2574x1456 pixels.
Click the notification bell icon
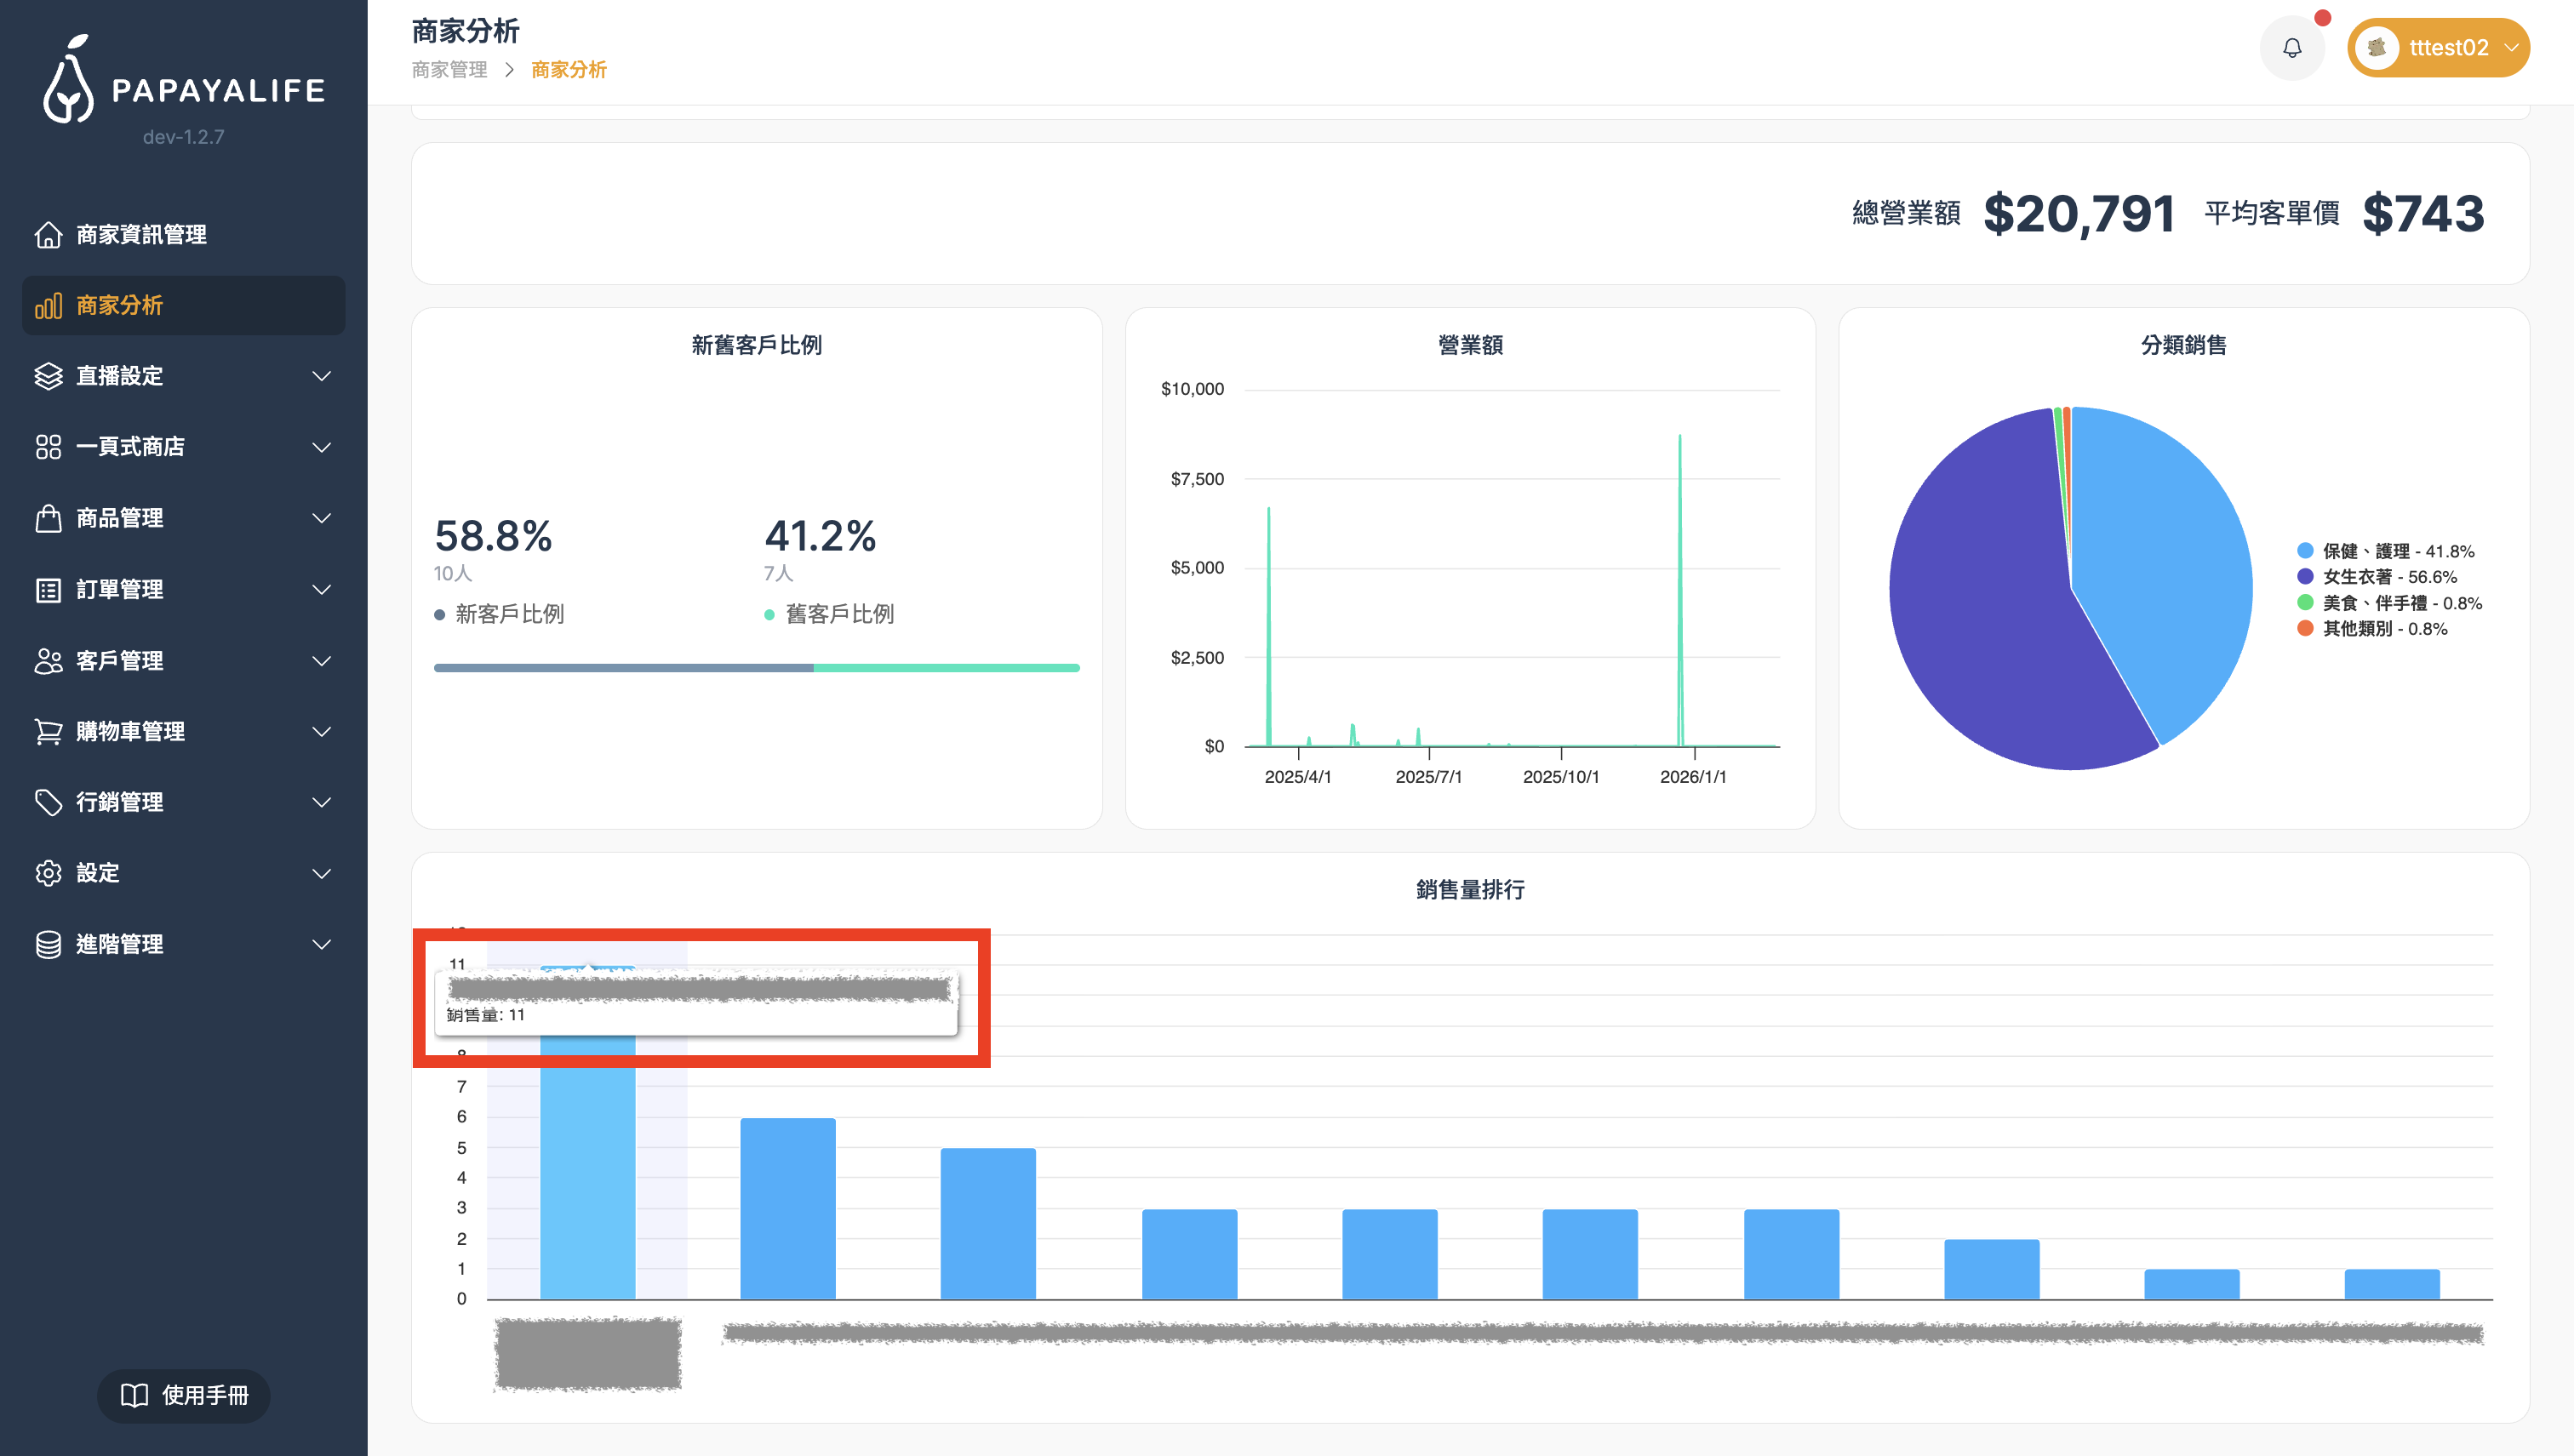pos(2291,48)
